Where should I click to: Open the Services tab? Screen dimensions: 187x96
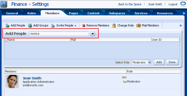pyautogui.click(x=141, y=13)
